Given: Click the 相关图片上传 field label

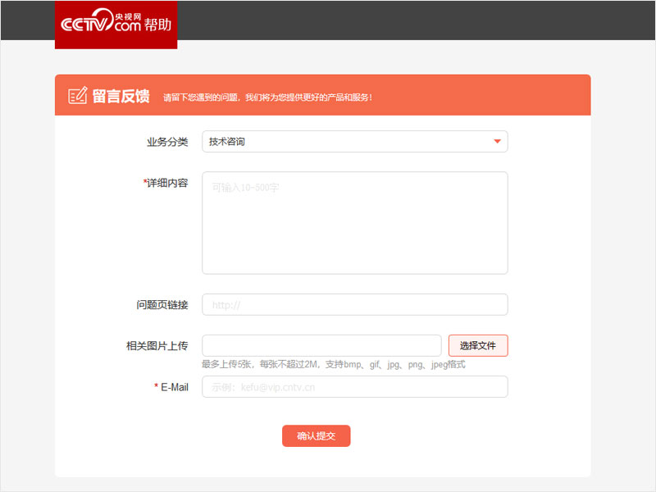Looking at the screenshot, I should 156,345.
